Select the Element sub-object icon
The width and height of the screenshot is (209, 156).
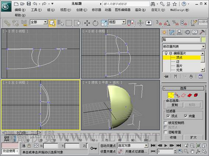click(196, 95)
